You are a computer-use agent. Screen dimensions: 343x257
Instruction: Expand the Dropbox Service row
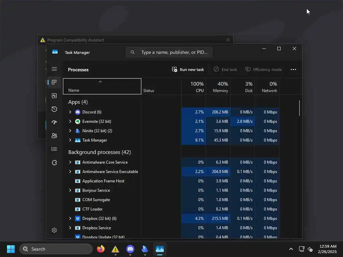pyautogui.click(x=70, y=228)
